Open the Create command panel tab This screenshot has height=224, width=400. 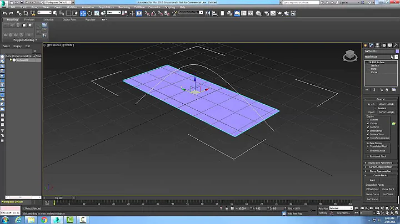tap(366, 45)
